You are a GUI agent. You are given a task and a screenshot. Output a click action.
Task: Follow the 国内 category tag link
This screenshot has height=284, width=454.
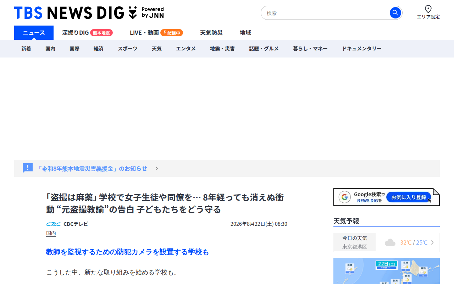point(51,233)
